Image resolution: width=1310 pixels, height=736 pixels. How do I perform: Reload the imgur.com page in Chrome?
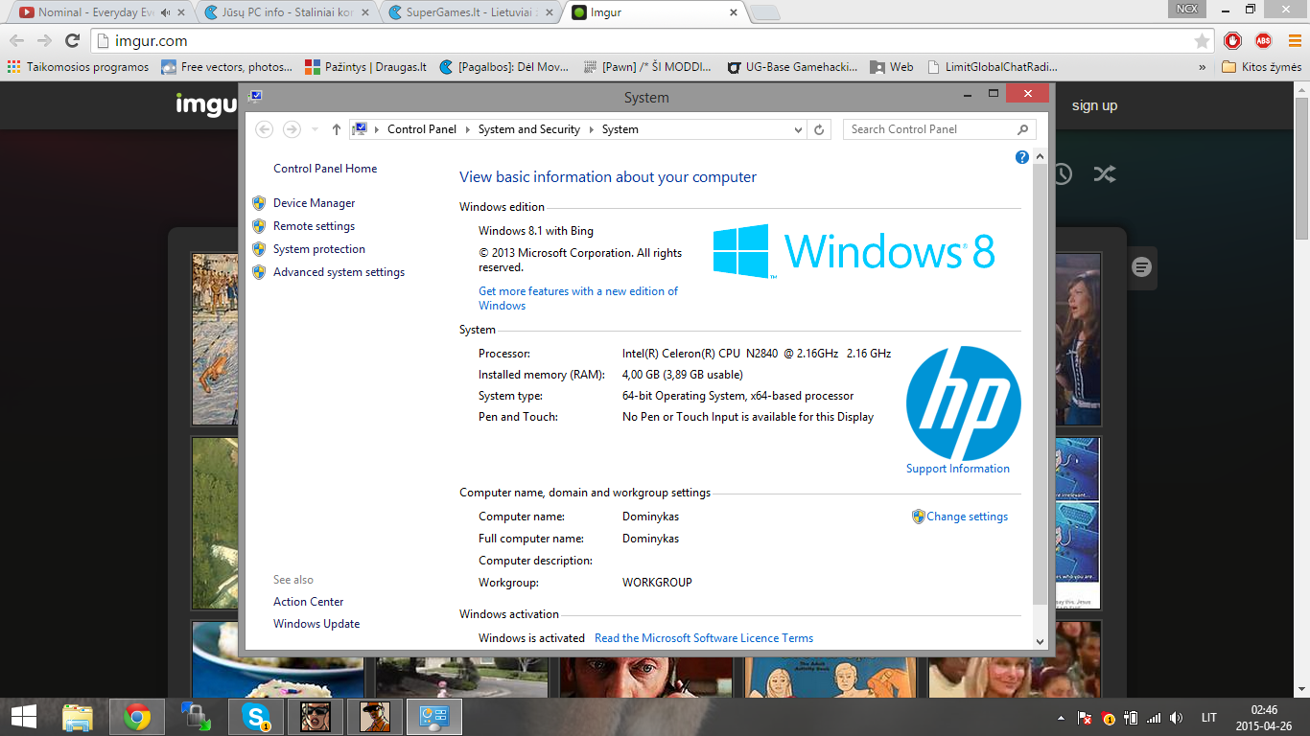(72, 40)
